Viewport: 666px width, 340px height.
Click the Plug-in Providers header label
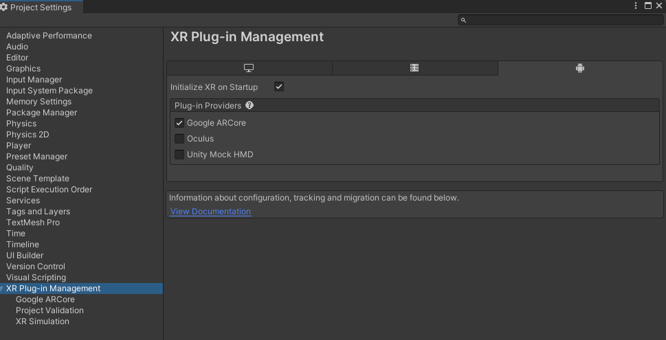208,106
